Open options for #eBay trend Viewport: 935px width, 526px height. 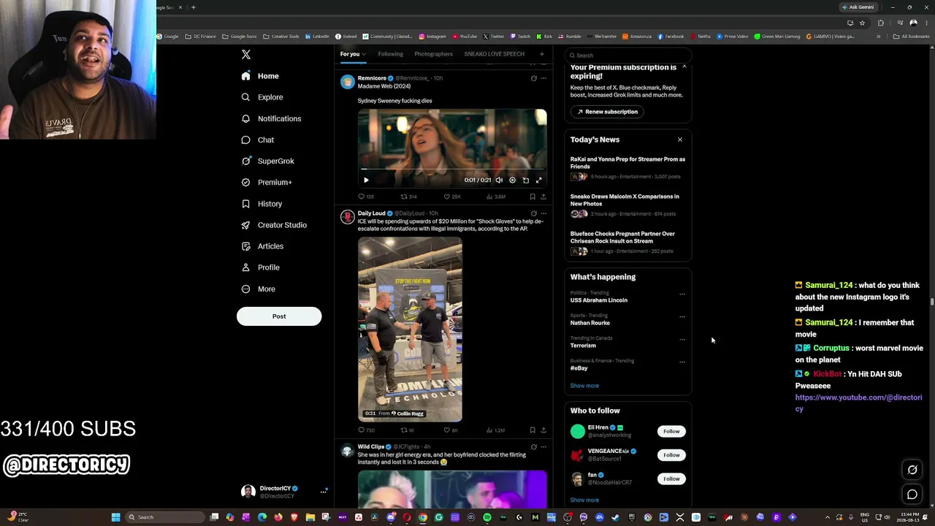click(682, 362)
